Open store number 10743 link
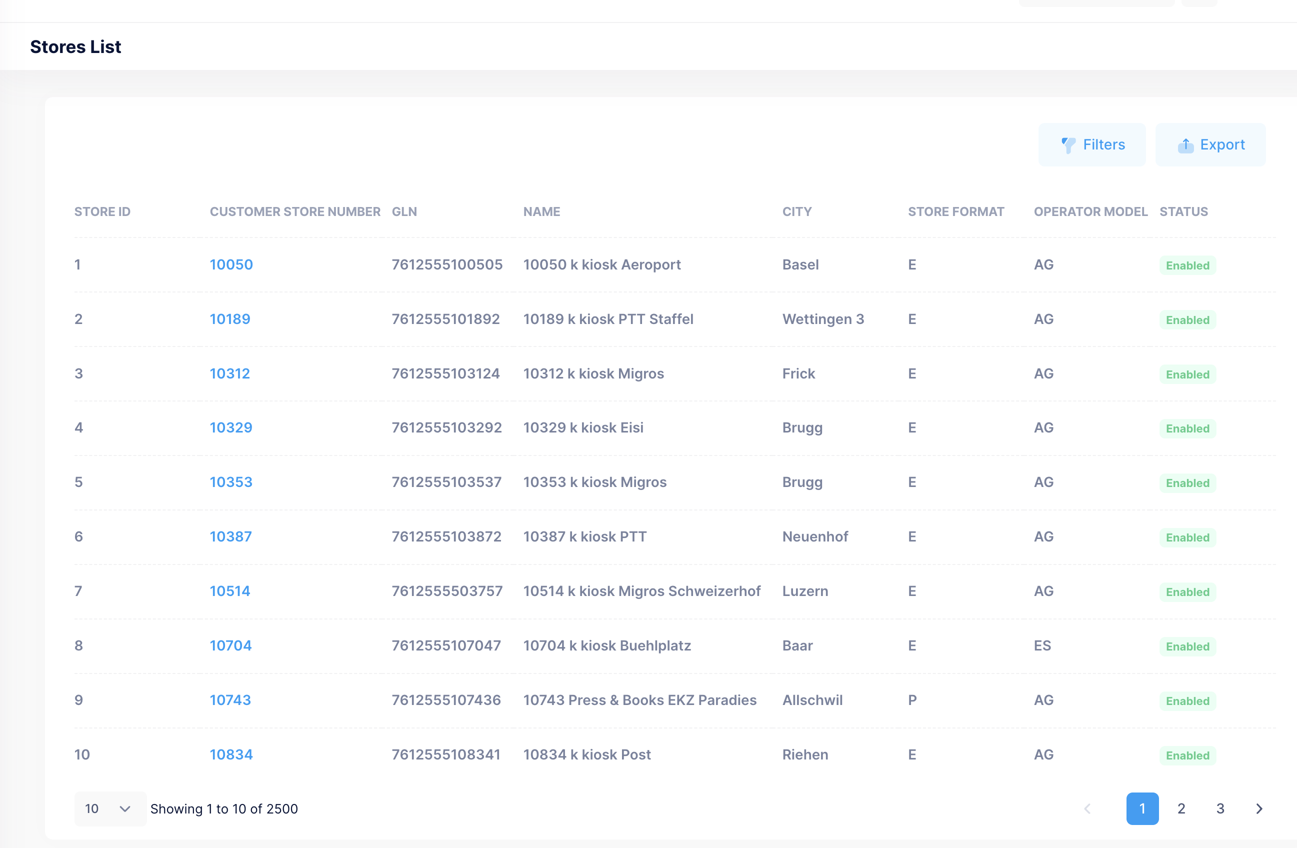The width and height of the screenshot is (1297, 848). coord(230,700)
